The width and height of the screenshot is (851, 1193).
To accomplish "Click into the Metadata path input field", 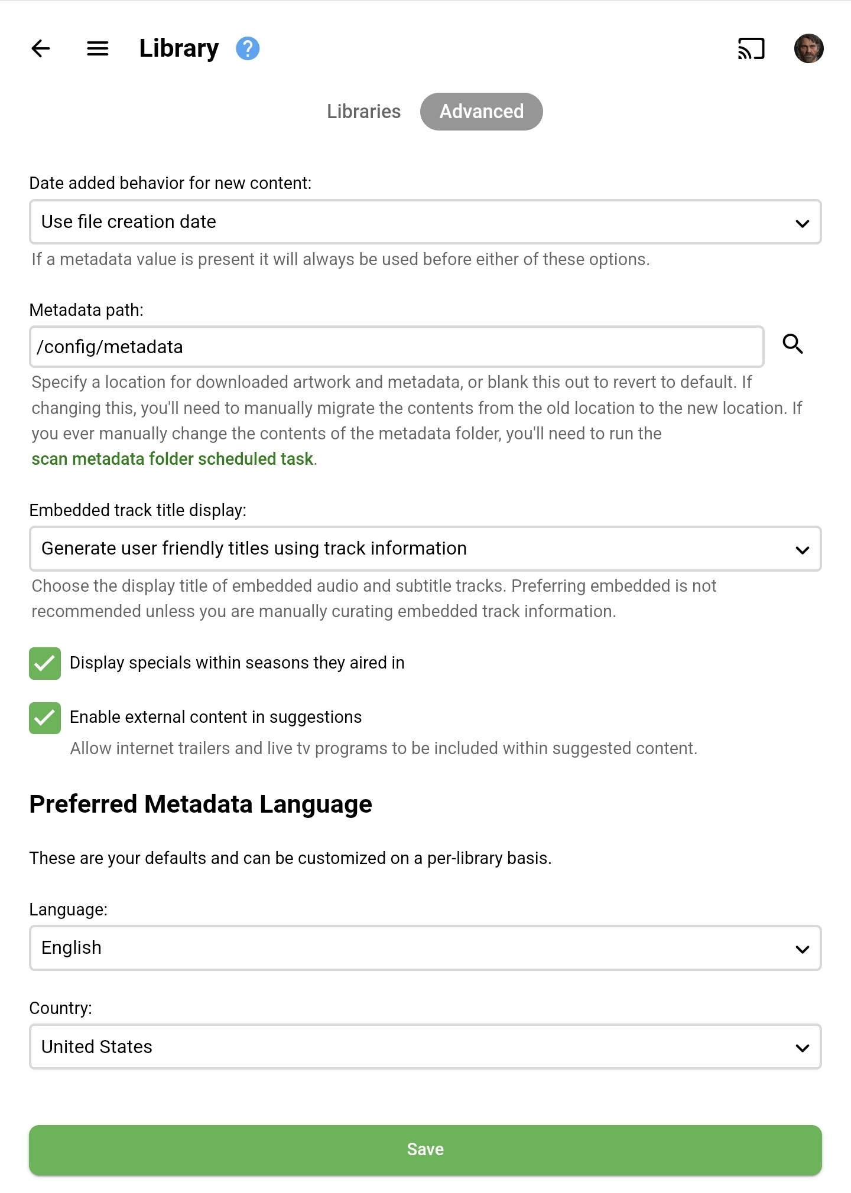I will pos(396,347).
